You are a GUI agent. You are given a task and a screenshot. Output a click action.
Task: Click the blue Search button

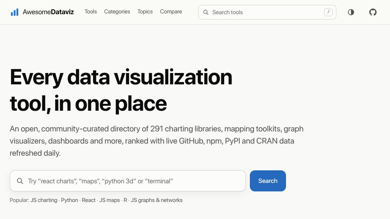click(268, 181)
